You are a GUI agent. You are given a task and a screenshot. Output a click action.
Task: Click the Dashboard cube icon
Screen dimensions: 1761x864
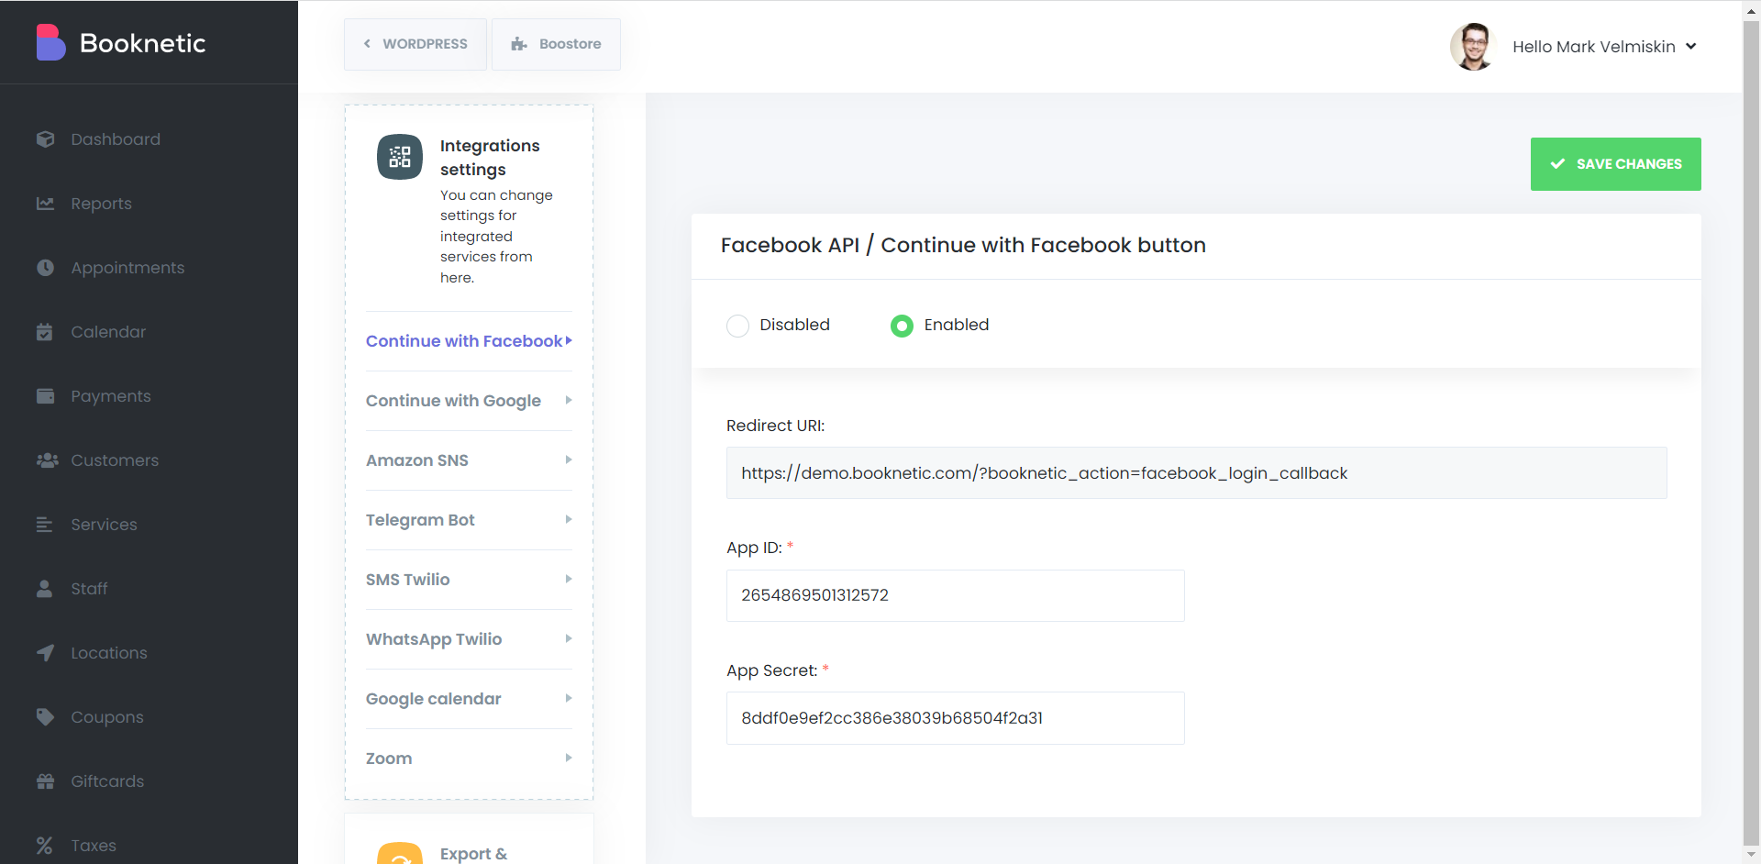point(45,139)
